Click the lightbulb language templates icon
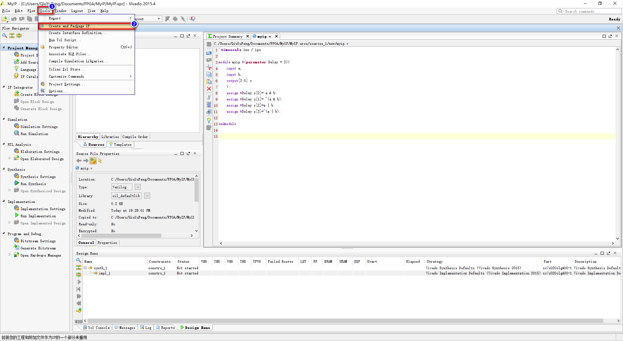 coord(209,120)
